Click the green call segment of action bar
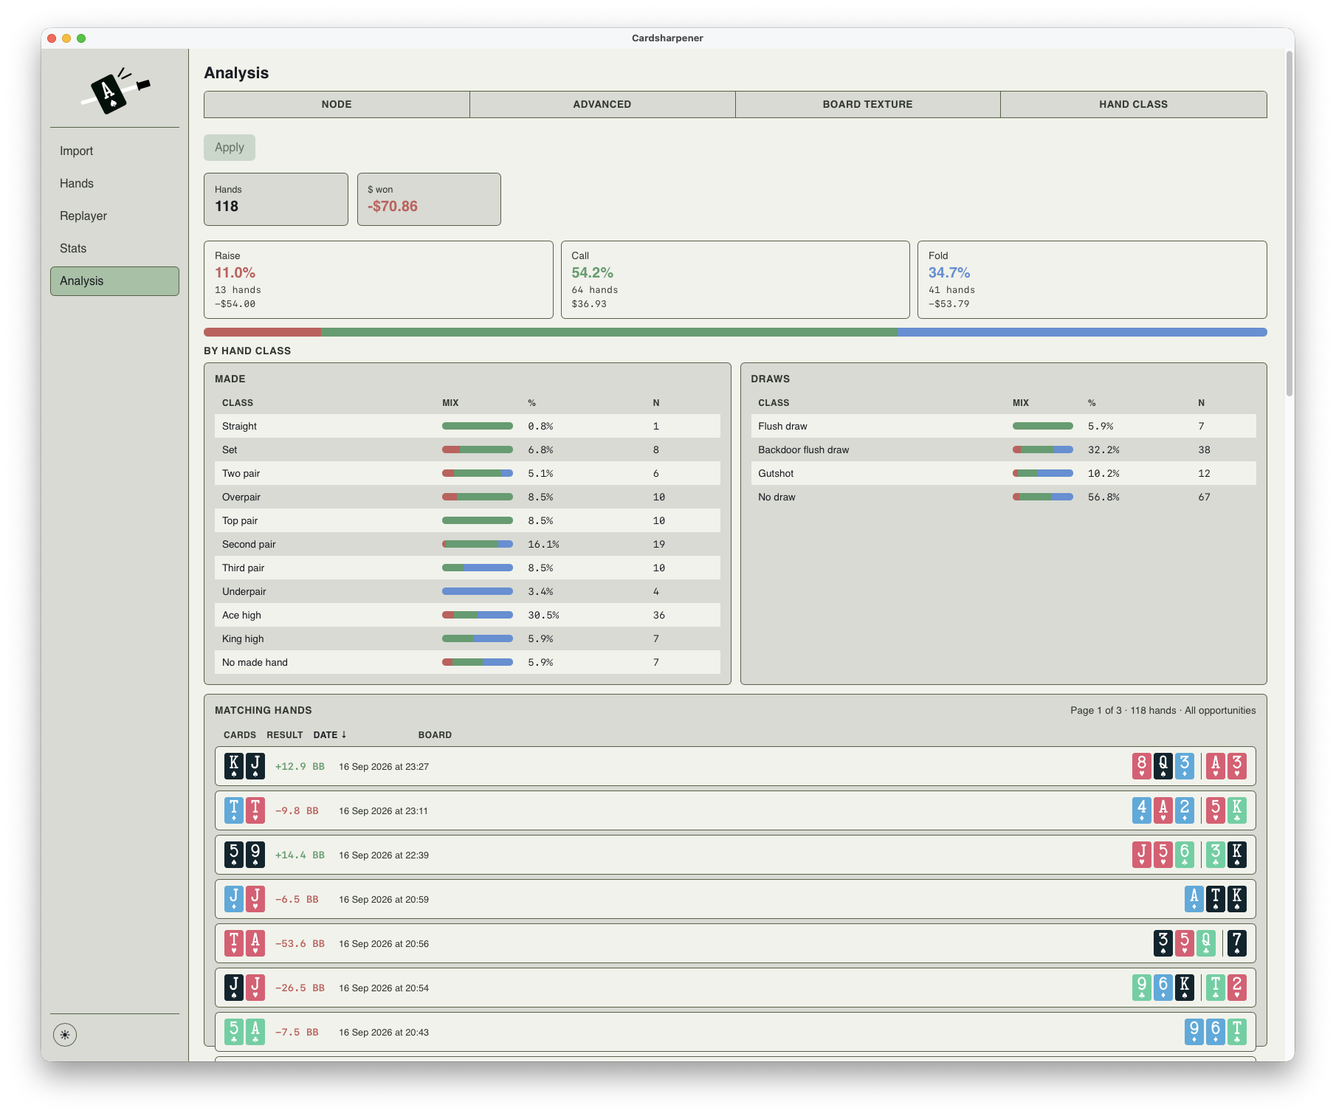Screen dimensions: 1336x1116 pyautogui.click(x=610, y=332)
